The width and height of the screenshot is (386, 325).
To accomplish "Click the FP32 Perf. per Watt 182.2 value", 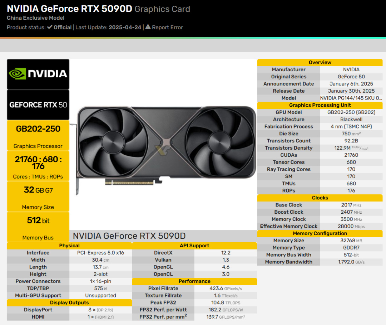I will pos(226,310).
